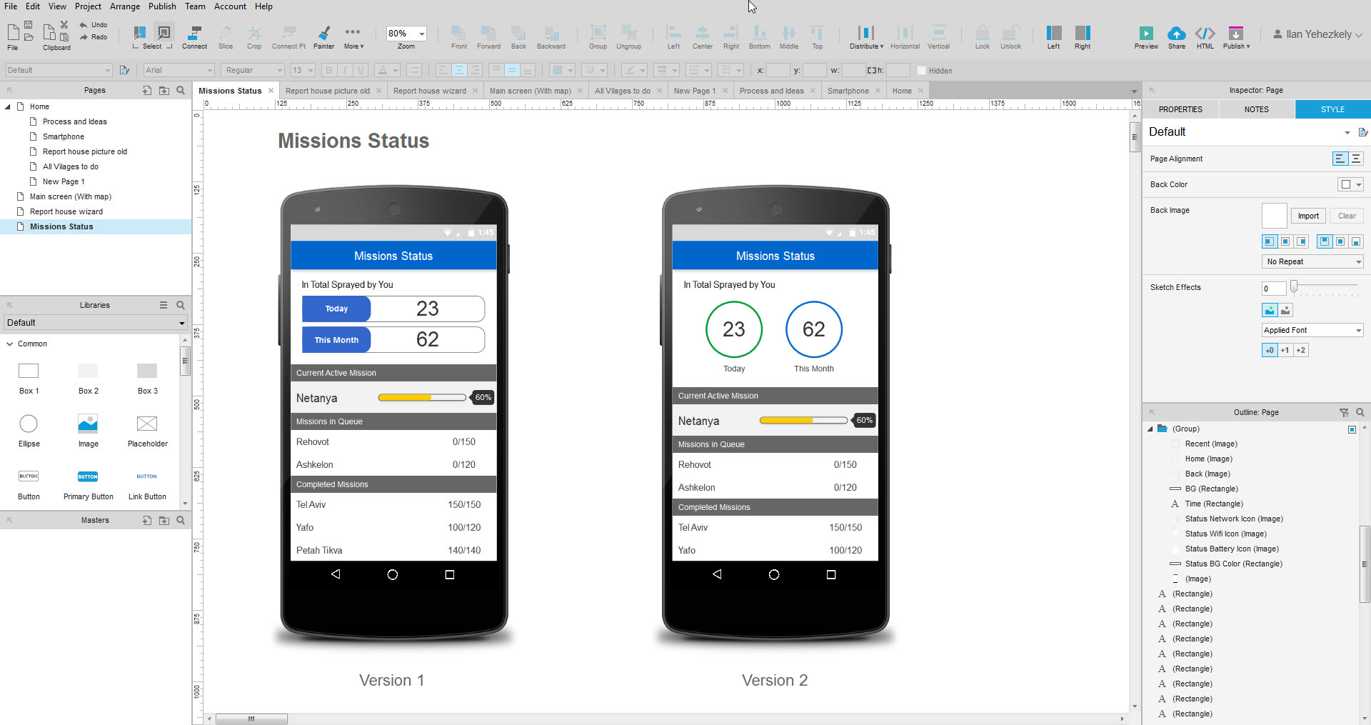Open the Default library dropdown

(x=96, y=323)
